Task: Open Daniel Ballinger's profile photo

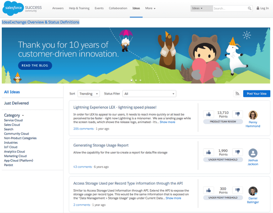Action: (253, 191)
